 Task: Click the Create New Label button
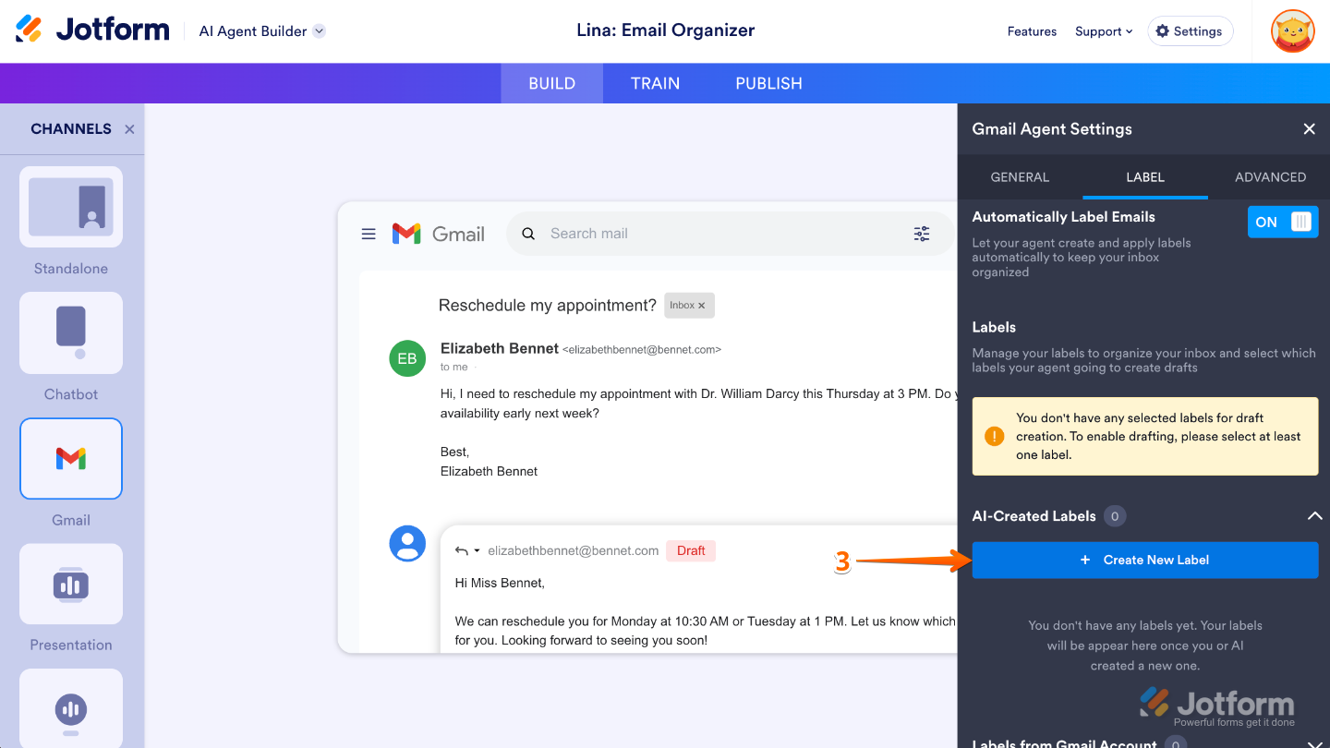pyautogui.click(x=1145, y=560)
